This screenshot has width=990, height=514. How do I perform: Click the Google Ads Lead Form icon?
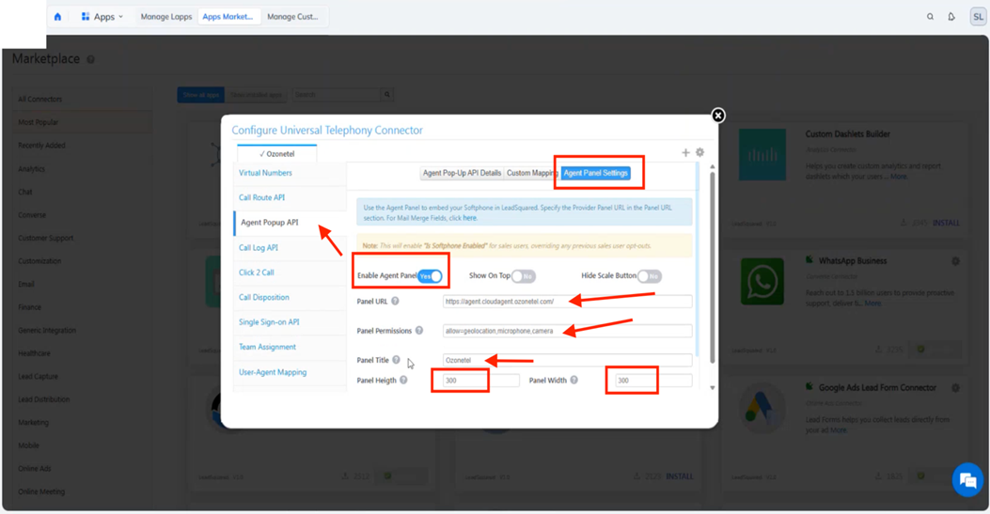click(x=762, y=409)
